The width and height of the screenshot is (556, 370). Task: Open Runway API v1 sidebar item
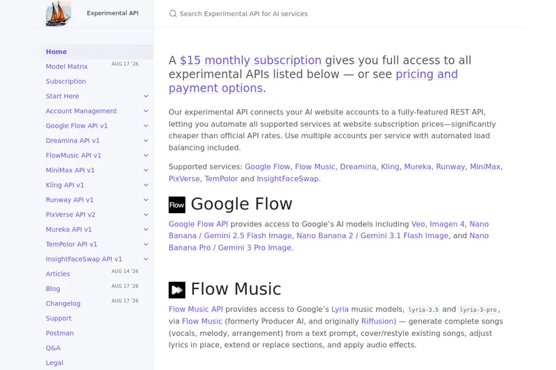(69, 200)
